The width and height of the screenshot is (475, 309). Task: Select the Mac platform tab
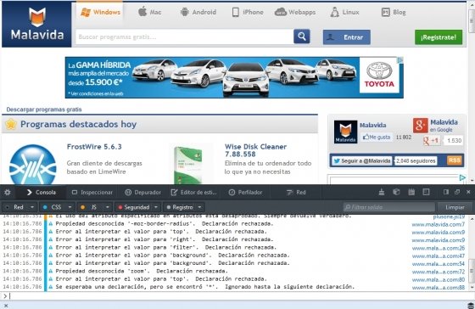pos(149,12)
